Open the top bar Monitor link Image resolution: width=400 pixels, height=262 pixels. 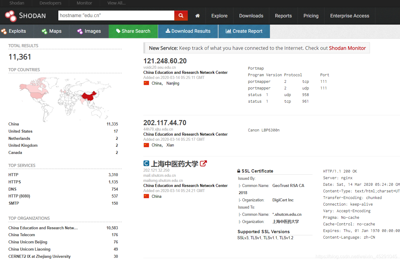84,3
